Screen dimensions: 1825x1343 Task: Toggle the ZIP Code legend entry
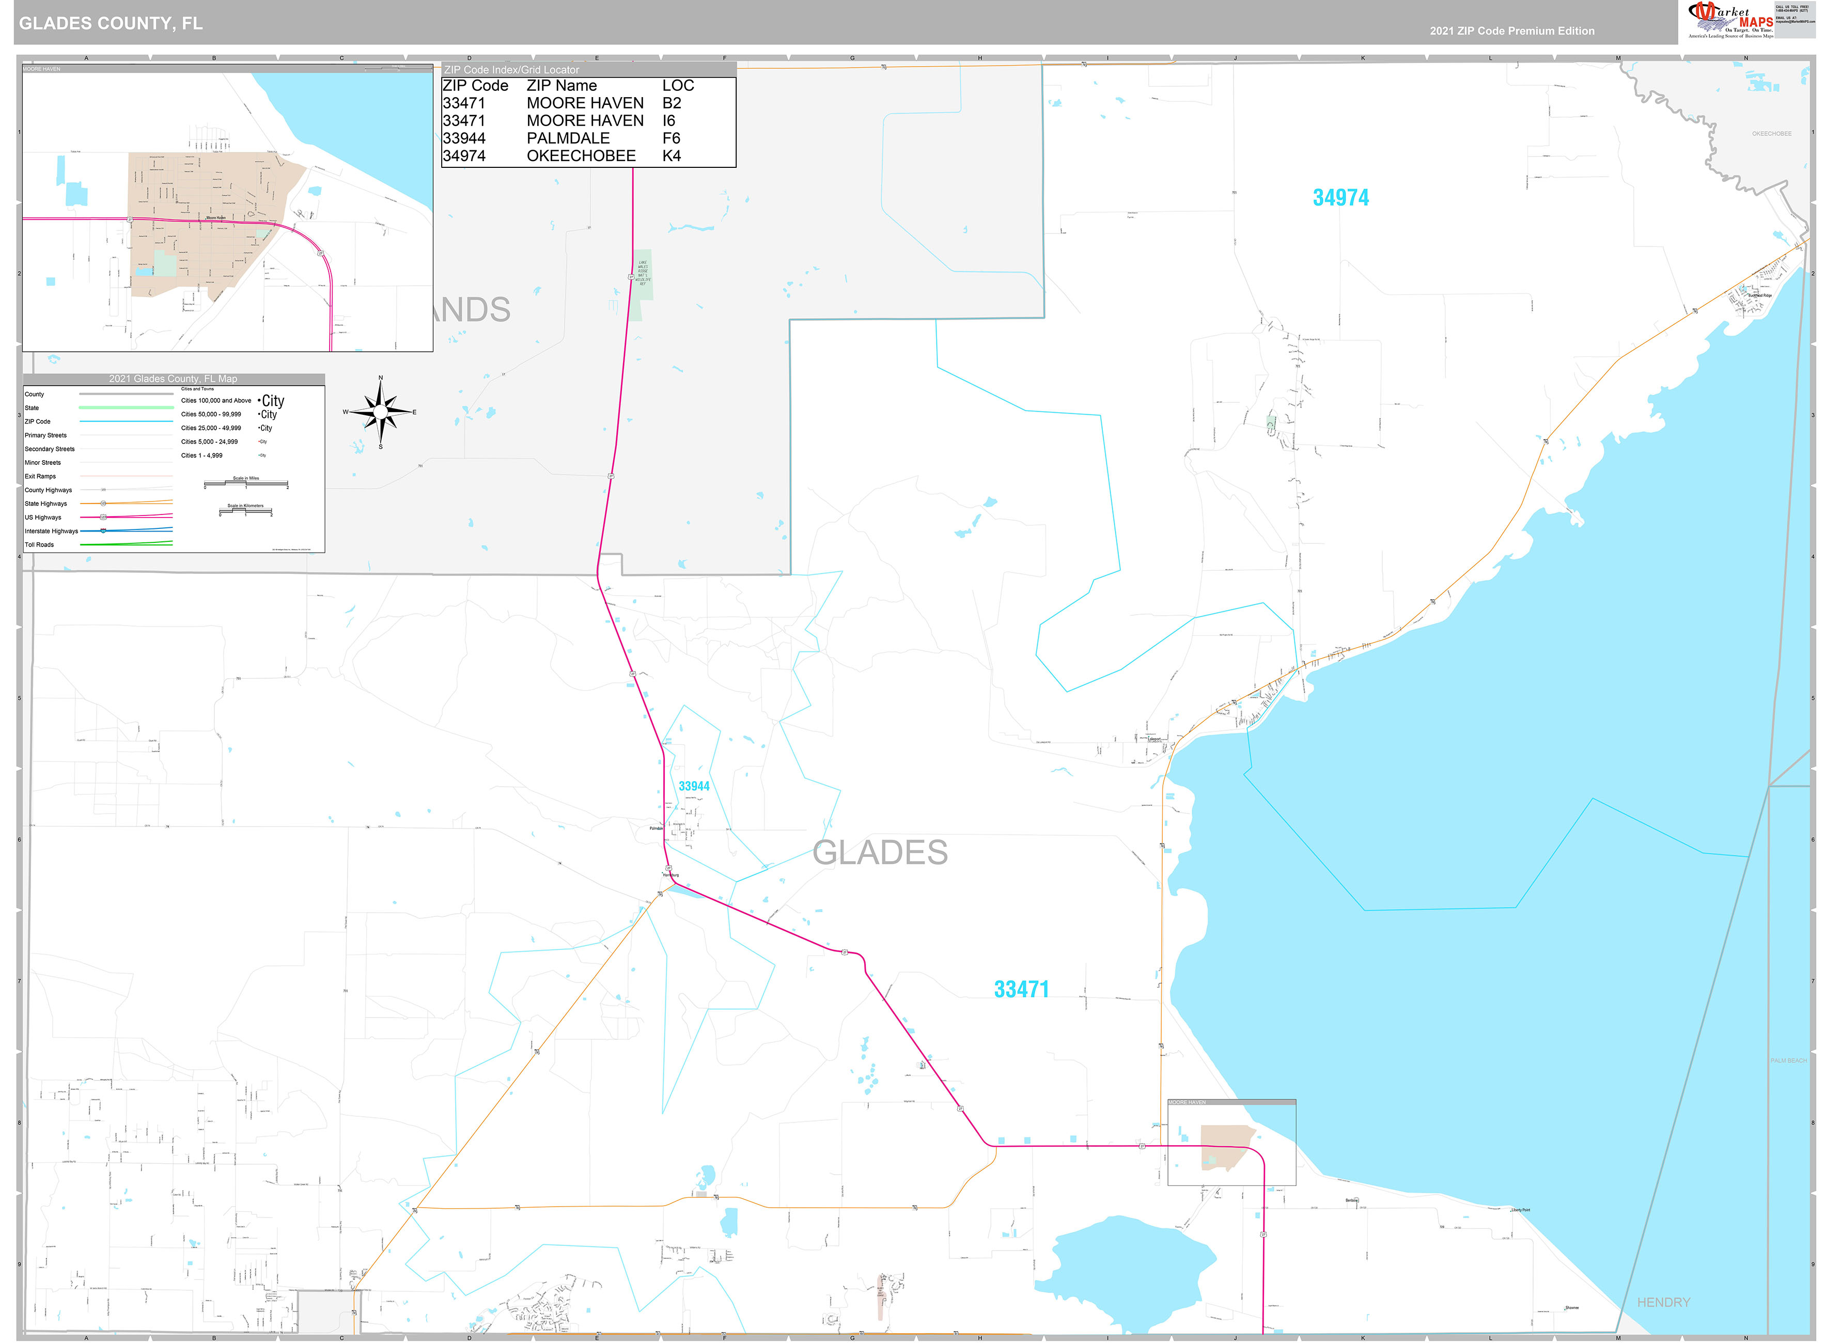point(38,421)
